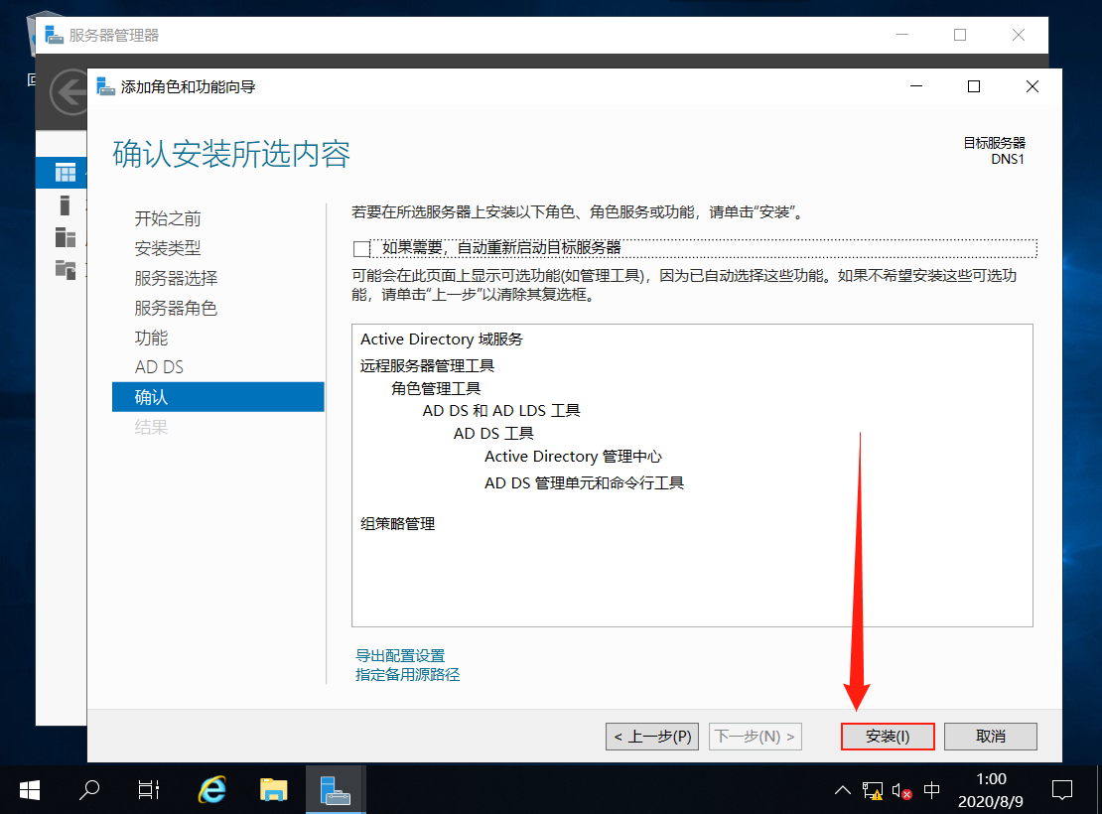Image resolution: width=1102 pixels, height=814 pixels.
Task: Click Active Directory 域服务 list entry
Action: (x=442, y=339)
